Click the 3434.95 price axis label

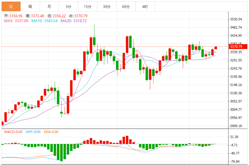pos(236,36)
